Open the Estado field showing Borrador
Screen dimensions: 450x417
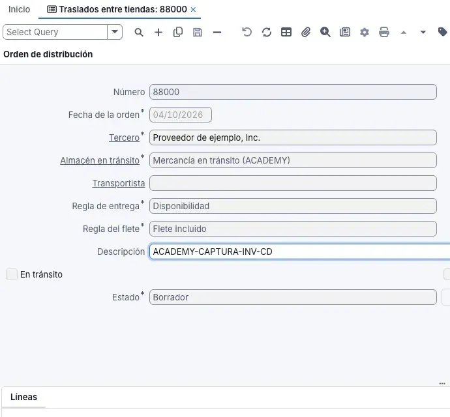[293, 297]
